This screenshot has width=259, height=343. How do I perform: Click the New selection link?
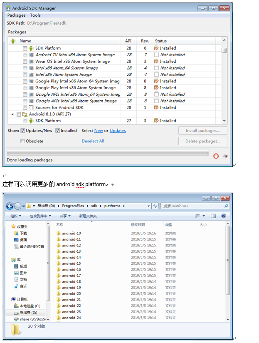click(99, 131)
